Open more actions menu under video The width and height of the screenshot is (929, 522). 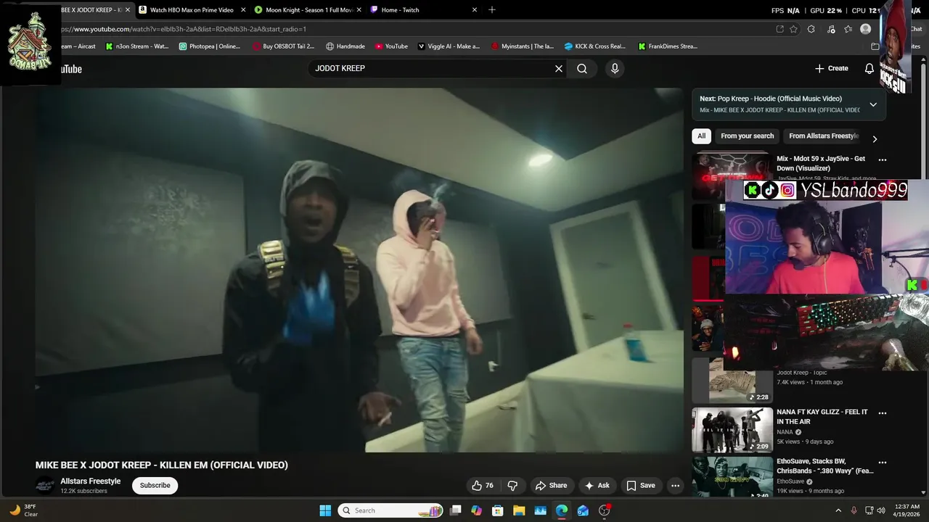coord(675,485)
